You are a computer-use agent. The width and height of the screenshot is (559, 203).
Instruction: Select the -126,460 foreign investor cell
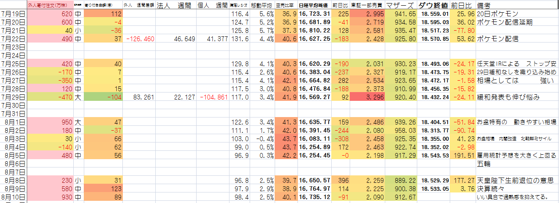pyautogui.click(x=140, y=39)
